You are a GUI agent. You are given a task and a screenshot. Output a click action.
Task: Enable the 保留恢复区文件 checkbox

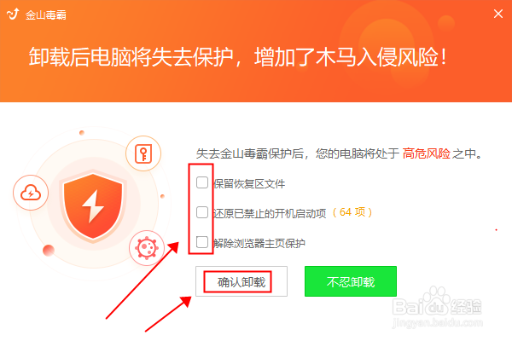click(x=202, y=182)
